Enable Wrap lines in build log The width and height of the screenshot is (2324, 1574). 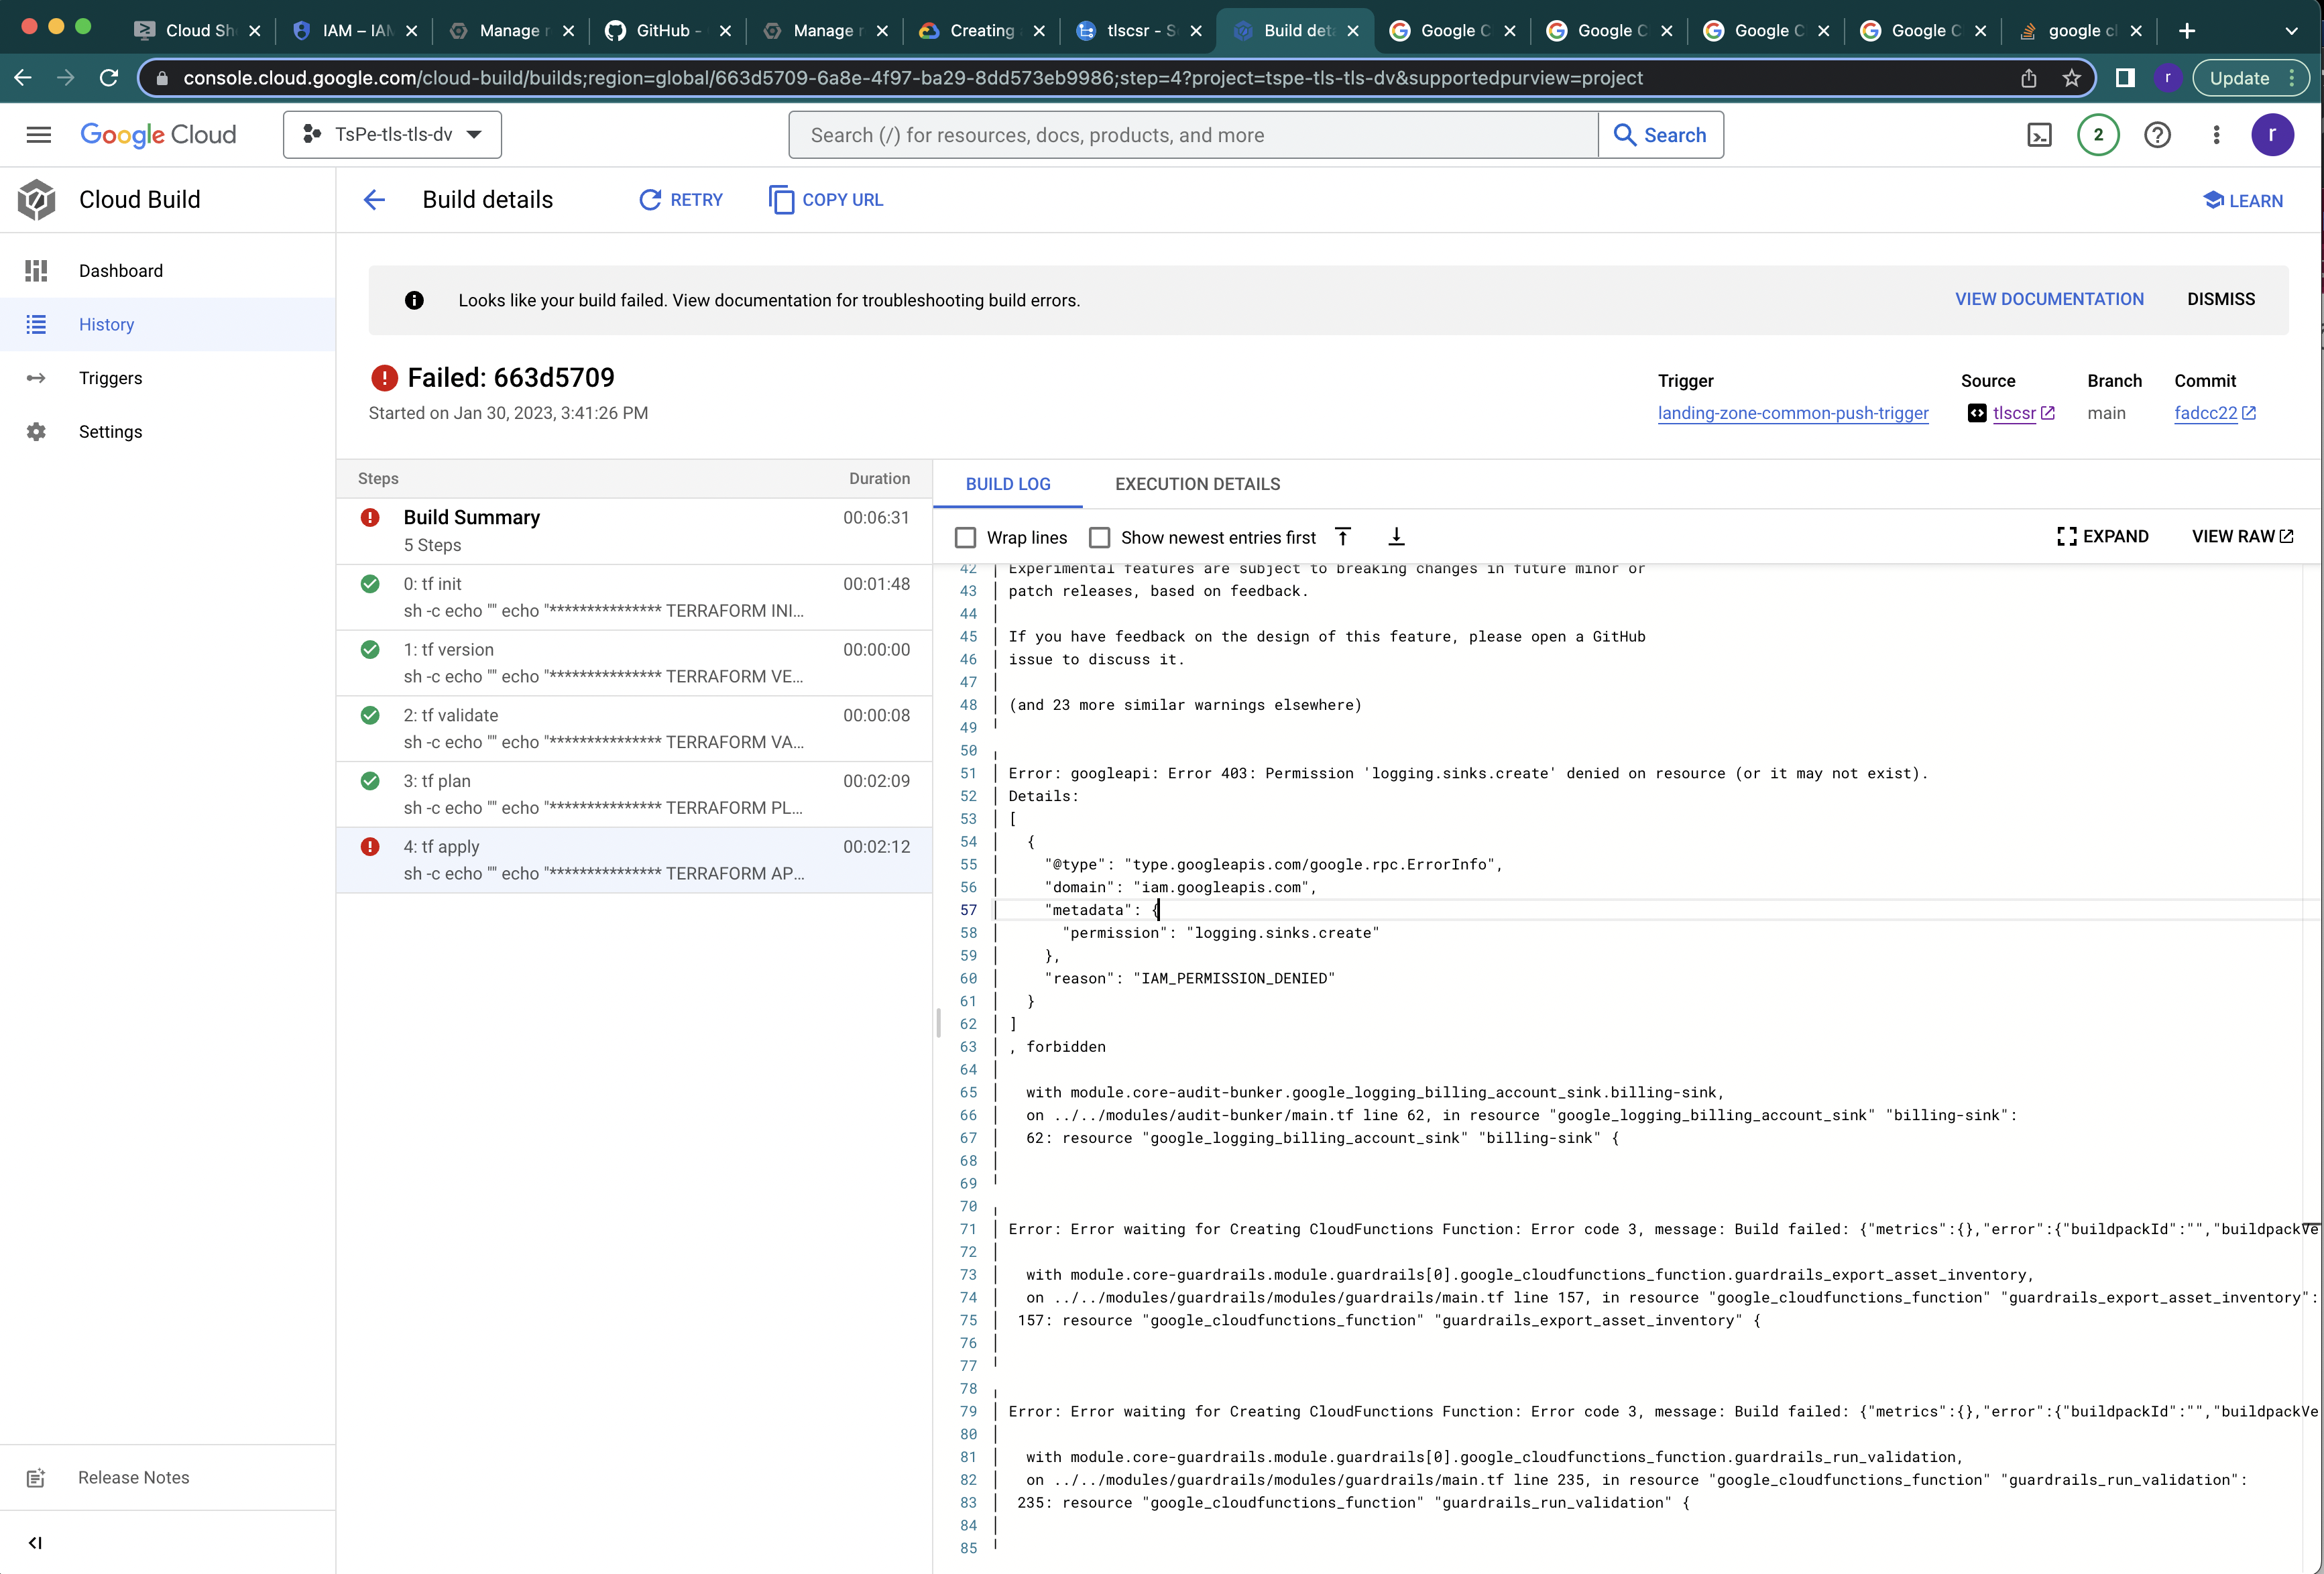965,537
